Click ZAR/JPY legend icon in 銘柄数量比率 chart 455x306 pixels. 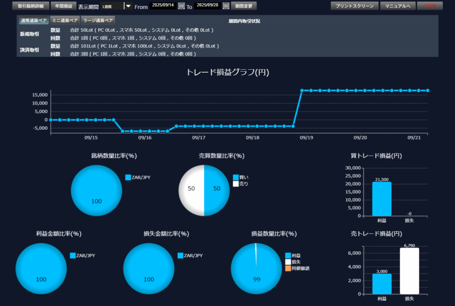click(128, 177)
